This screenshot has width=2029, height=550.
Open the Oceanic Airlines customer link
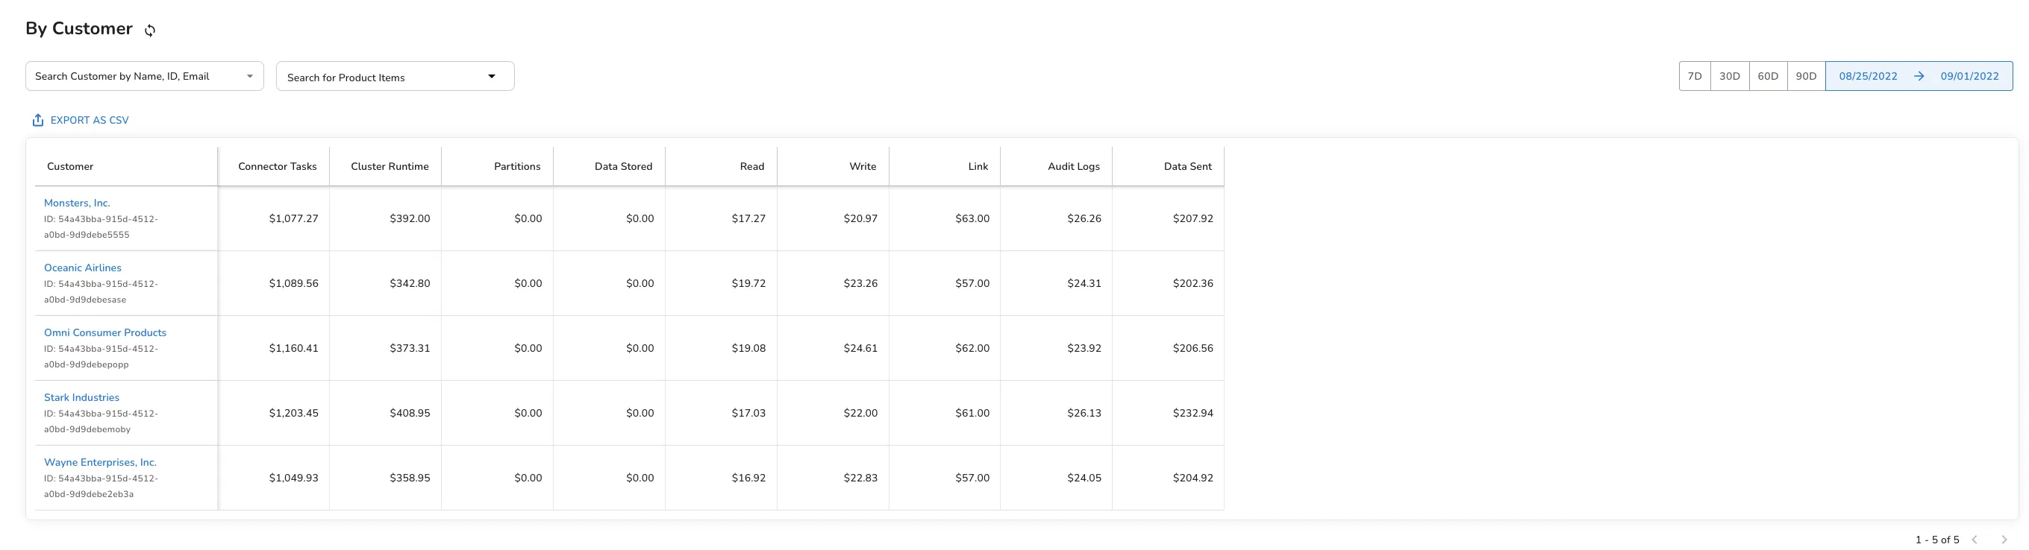(x=83, y=268)
